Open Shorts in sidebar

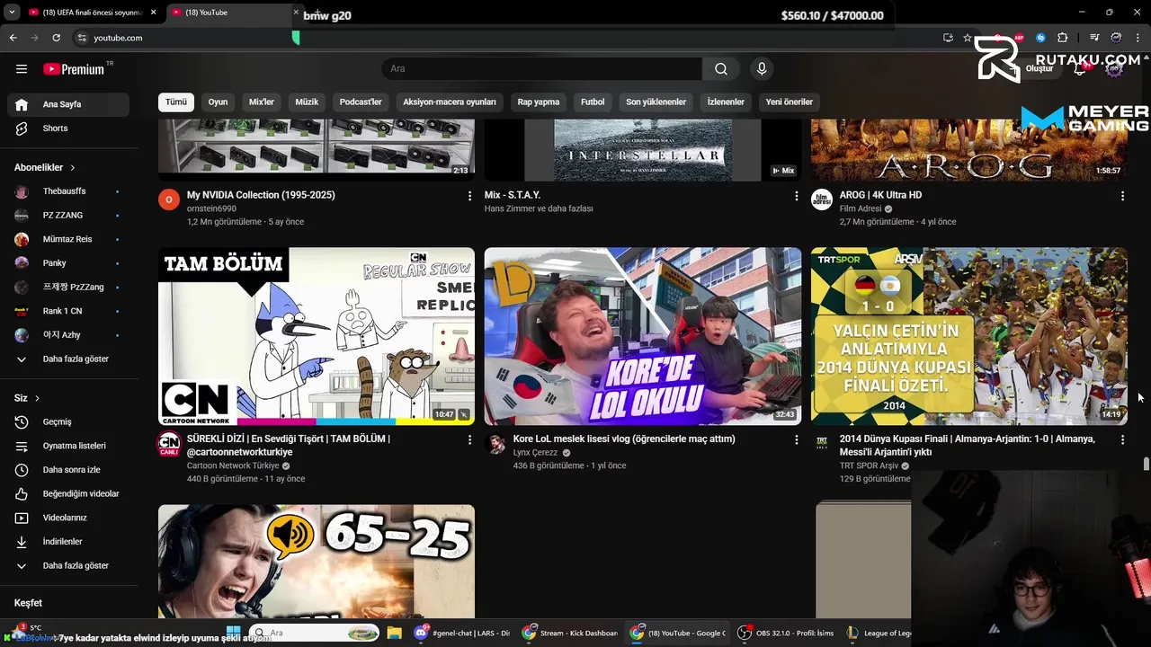tap(68, 129)
